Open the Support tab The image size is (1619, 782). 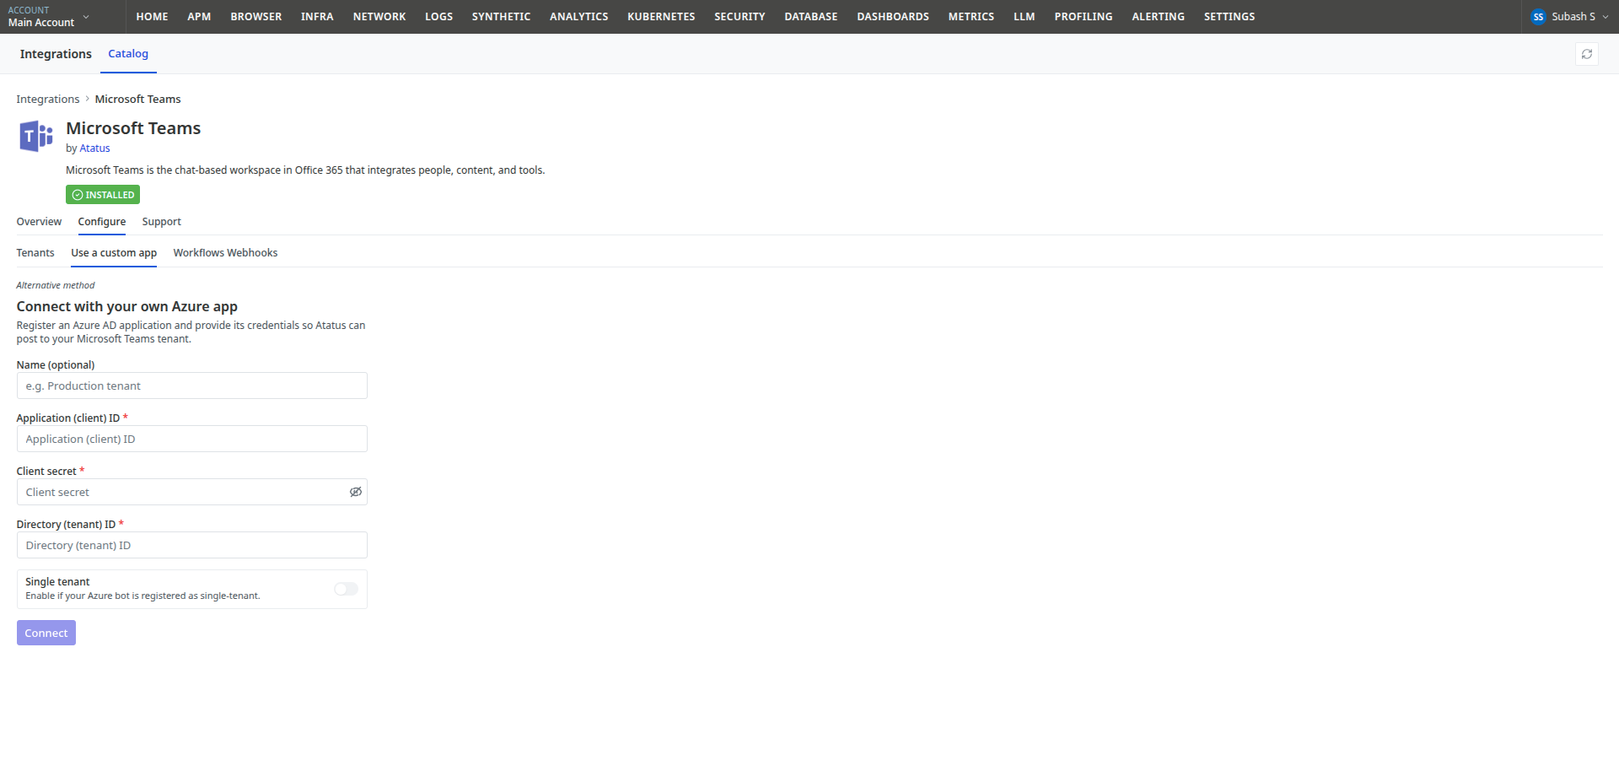(x=161, y=222)
